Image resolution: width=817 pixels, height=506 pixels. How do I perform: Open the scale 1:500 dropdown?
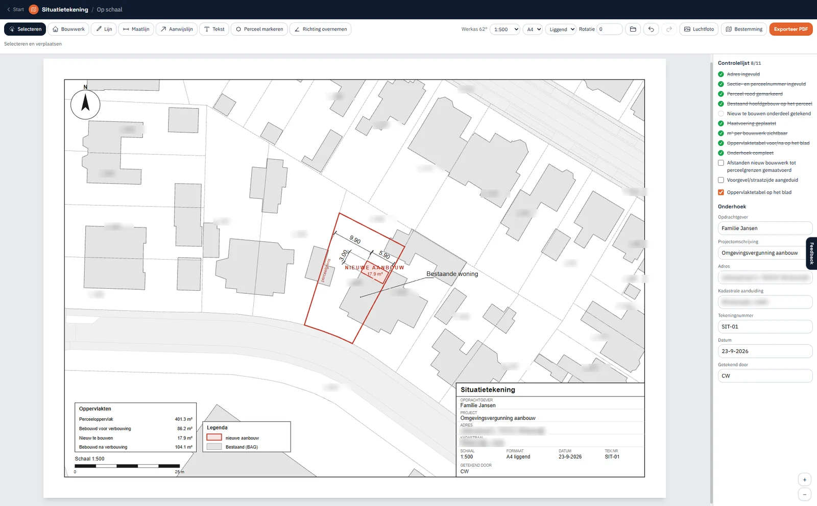pyautogui.click(x=505, y=29)
